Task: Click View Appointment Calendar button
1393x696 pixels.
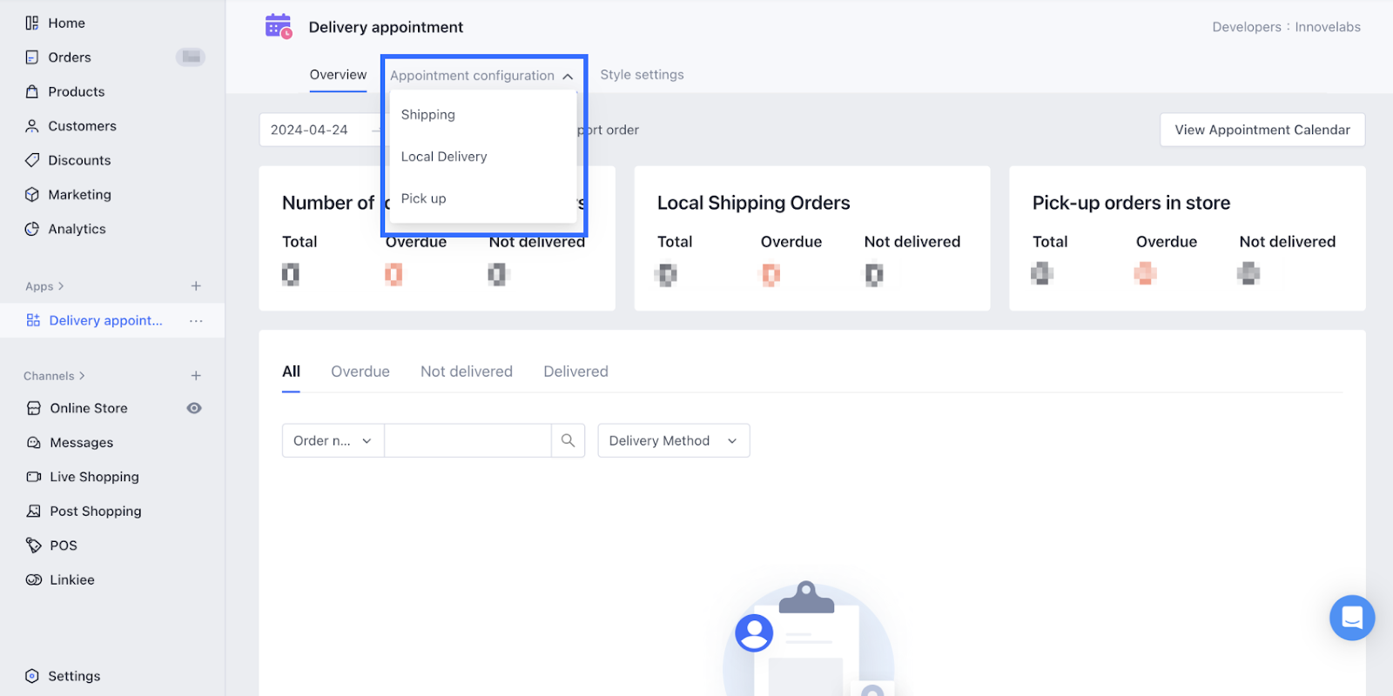Action: pos(1262,130)
